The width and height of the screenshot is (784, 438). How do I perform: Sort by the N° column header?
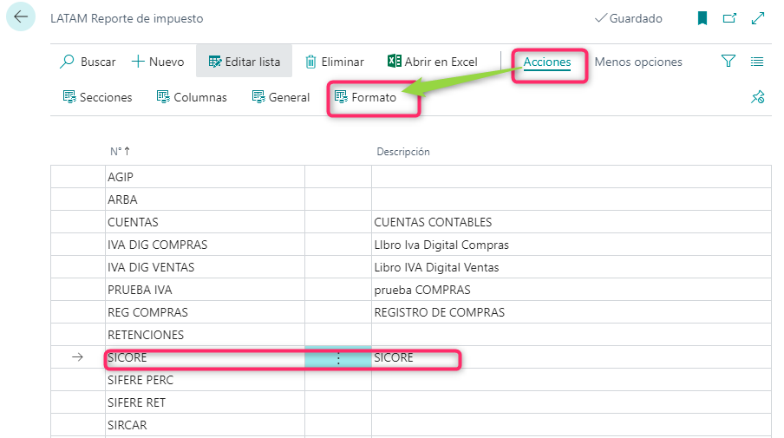[x=120, y=151]
